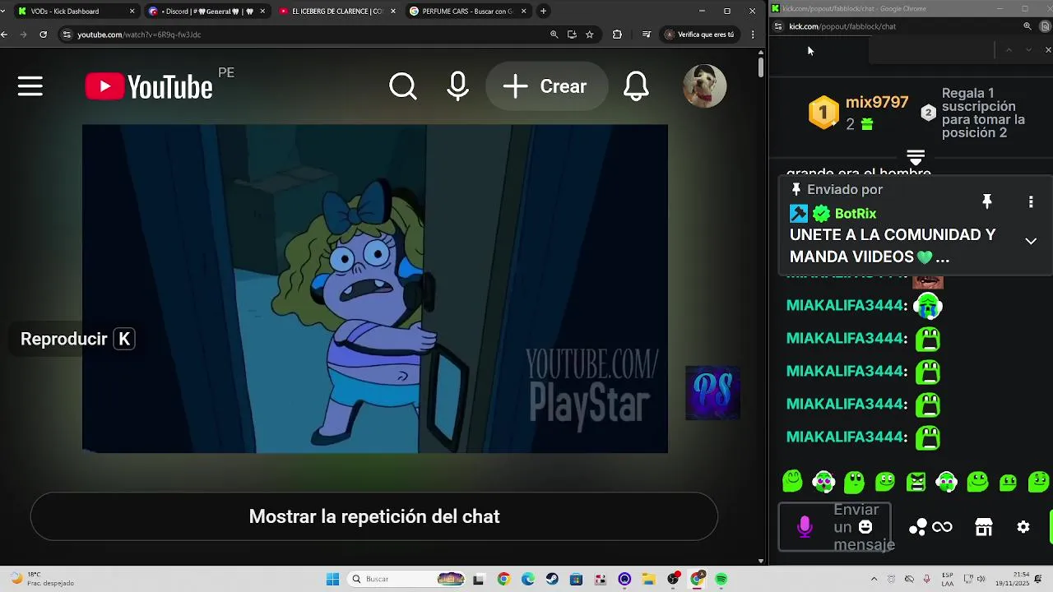Click the last MIAKALIFA3444 username in chat
Screen dimensions: 1053x592
click(x=845, y=437)
